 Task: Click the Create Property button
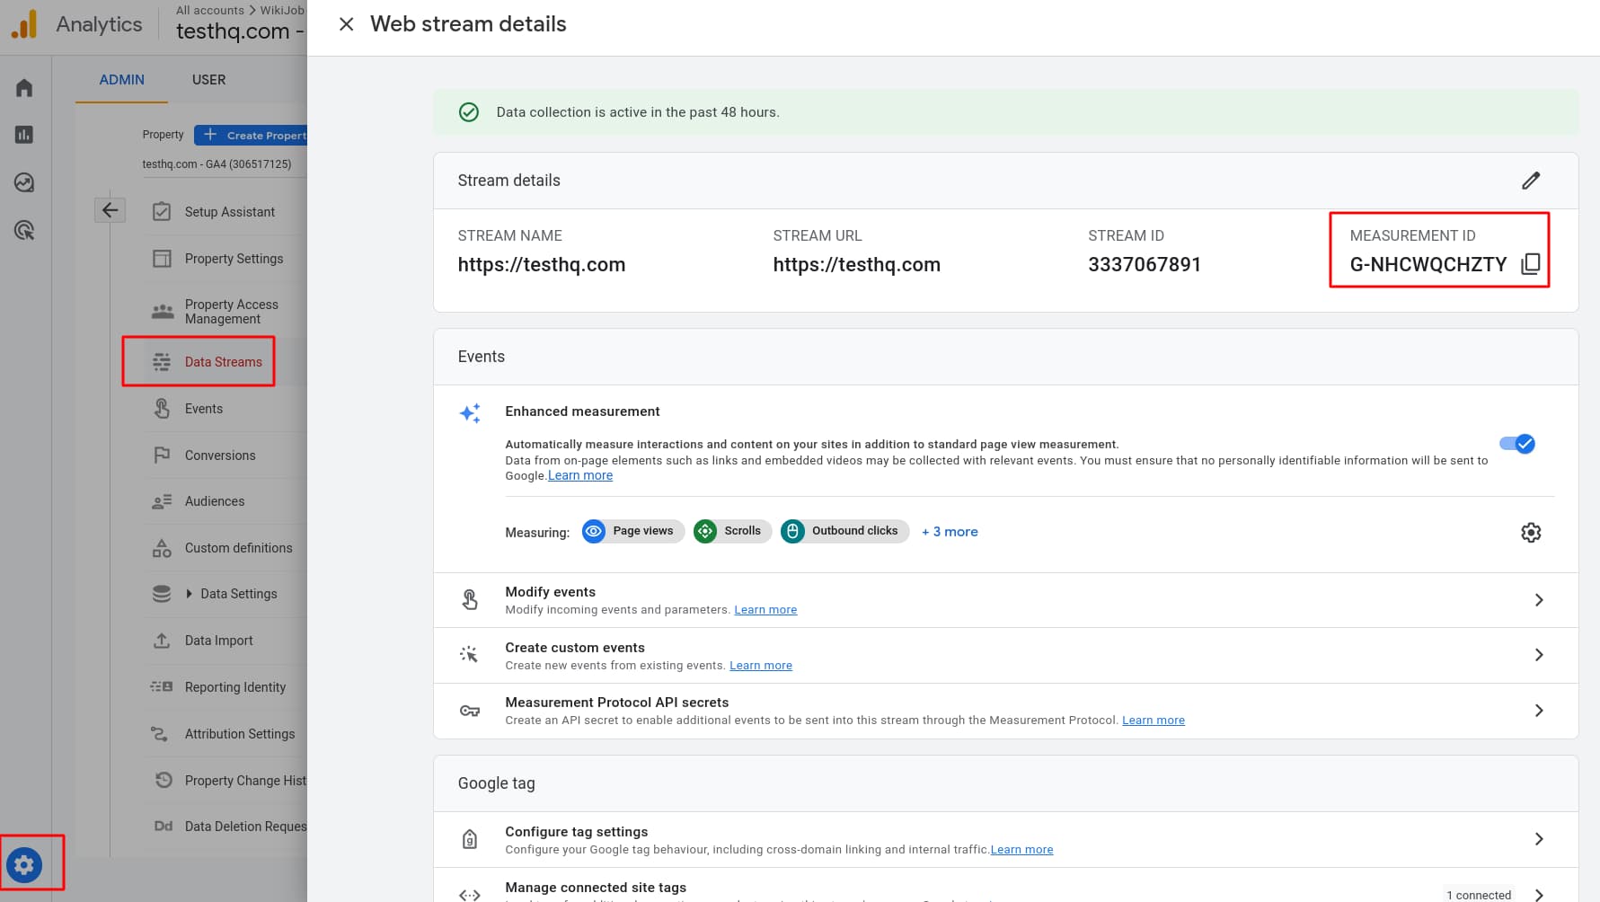(x=256, y=135)
